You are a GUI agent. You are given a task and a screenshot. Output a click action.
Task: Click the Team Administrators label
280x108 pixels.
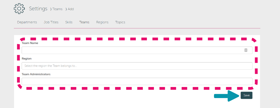(x=36, y=74)
